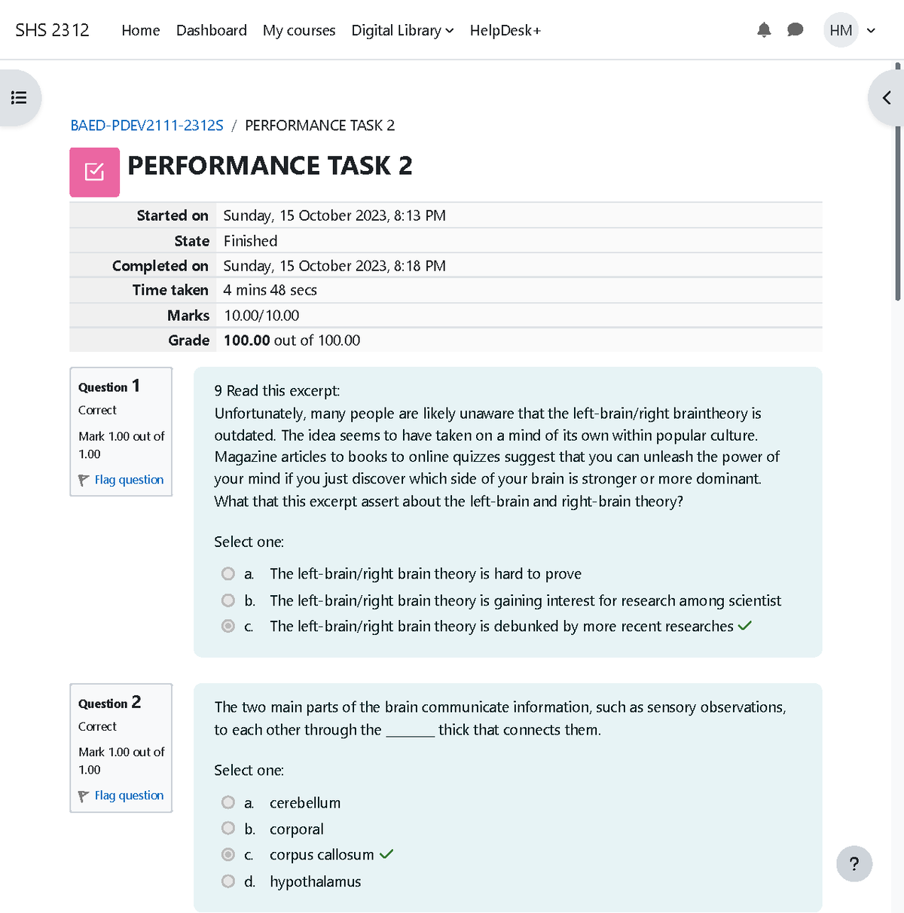Open the messages chat icon

[x=796, y=30]
